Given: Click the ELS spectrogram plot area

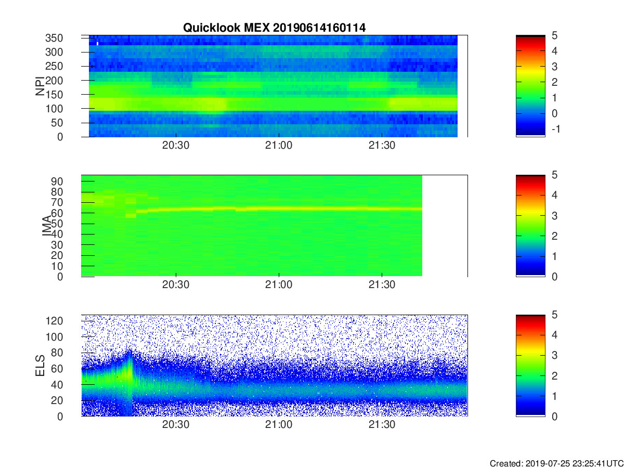Looking at the screenshot, I should [274, 365].
